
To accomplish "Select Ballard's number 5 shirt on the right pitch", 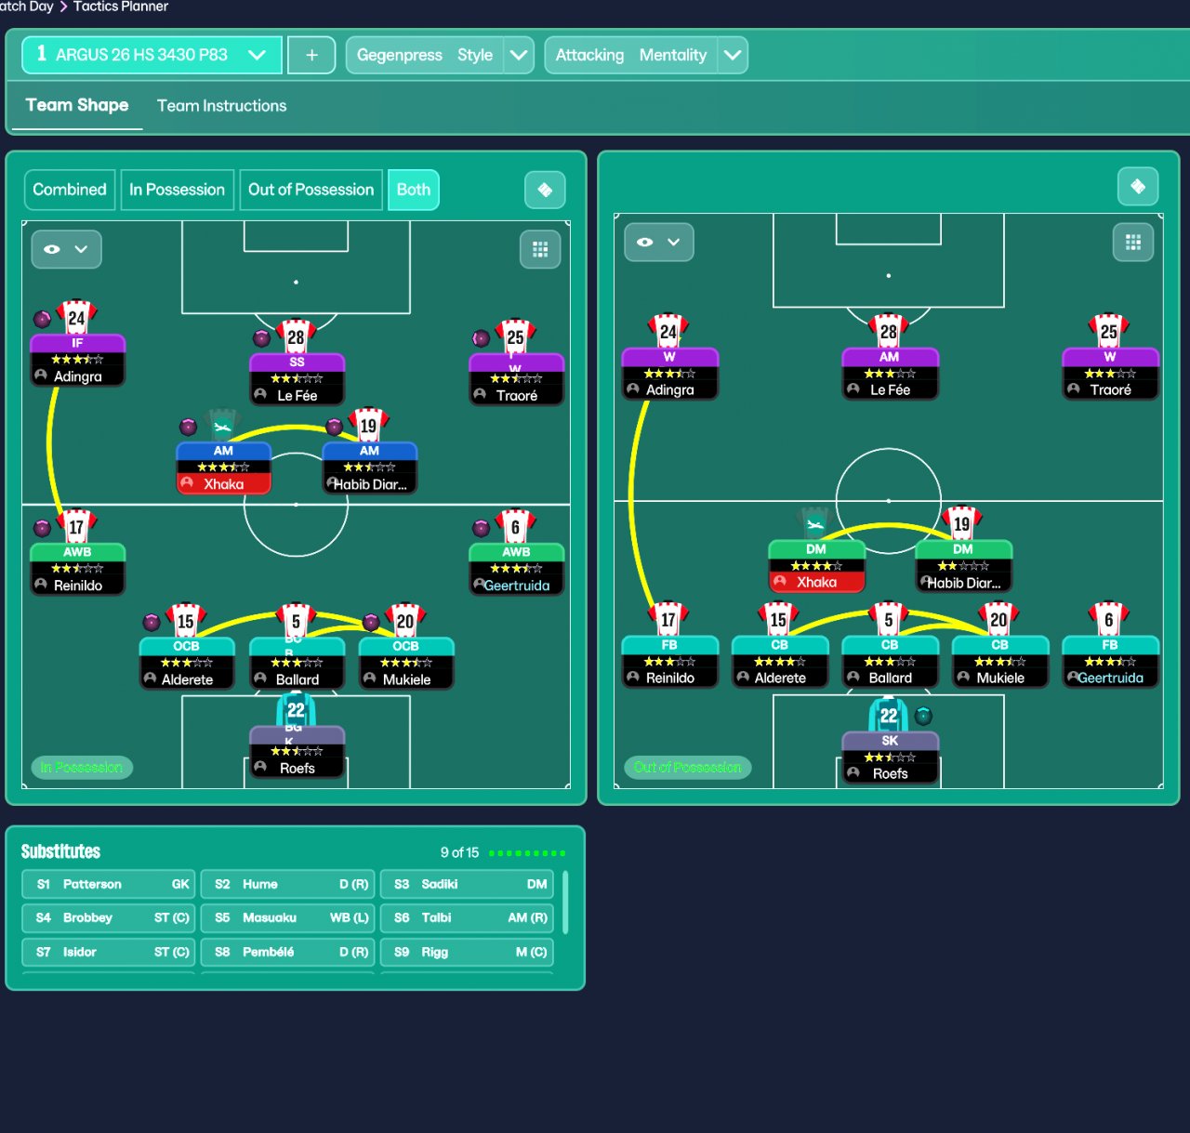I will [x=889, y=619].
